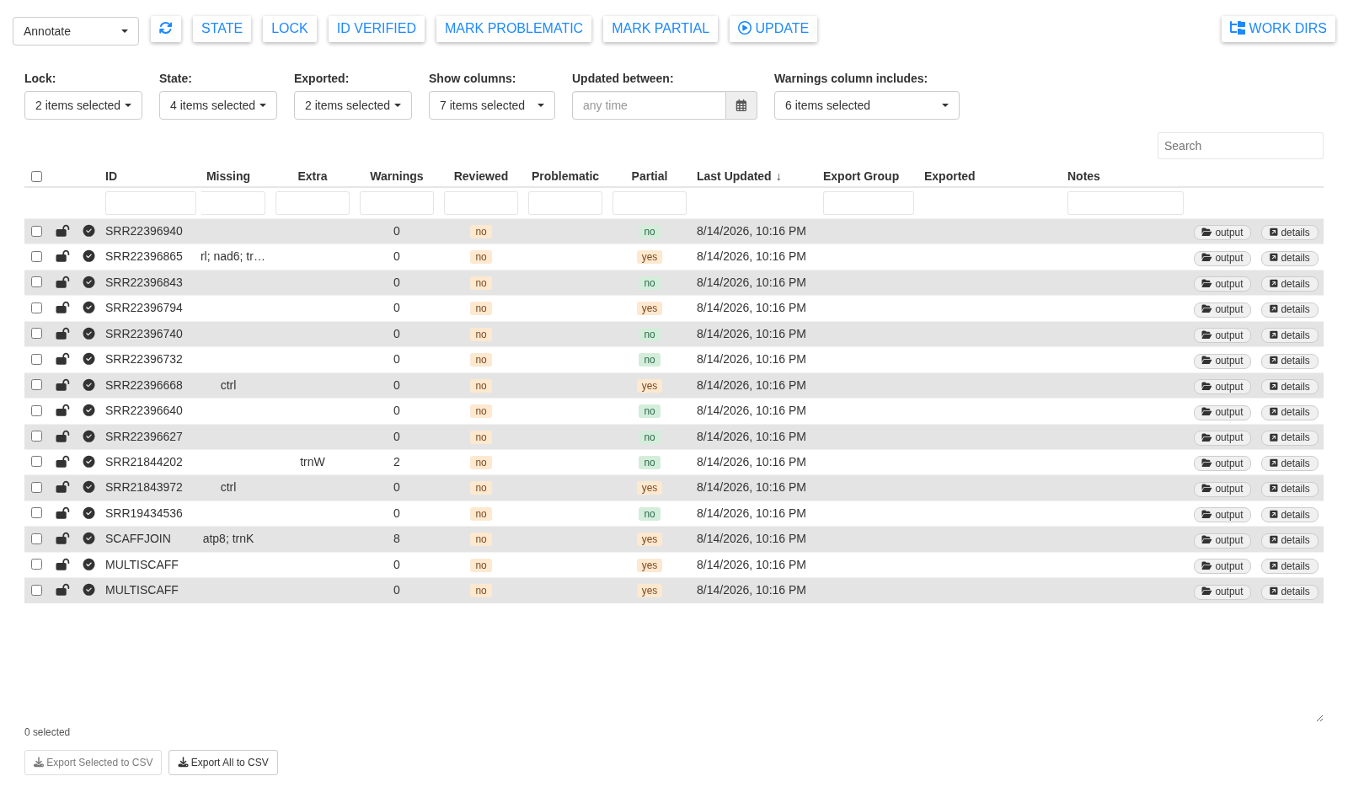The image size is (1348, 787).
Task: Focus the Search input field
Action: click(1240, 146)
